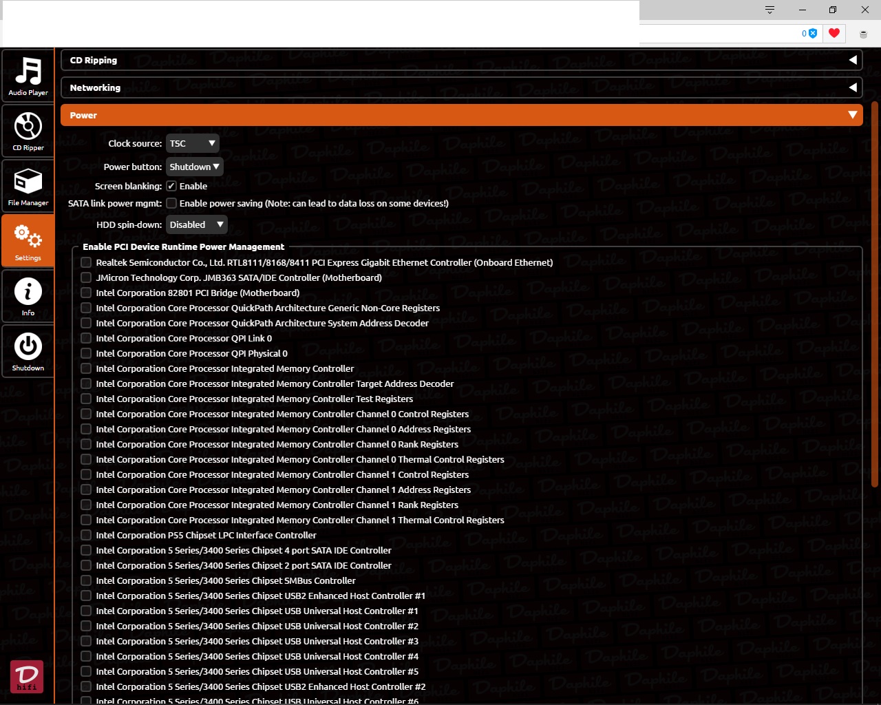Check the Intel 82801 PCI Bridge box
The image size is (881, 705).
[86, 293]
